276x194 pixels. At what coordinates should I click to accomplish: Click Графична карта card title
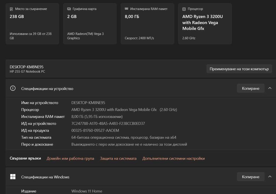coord(84,9)
